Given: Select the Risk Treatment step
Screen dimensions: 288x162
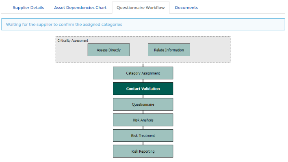Looking at the screenshot, I should [x=143, y=136].
